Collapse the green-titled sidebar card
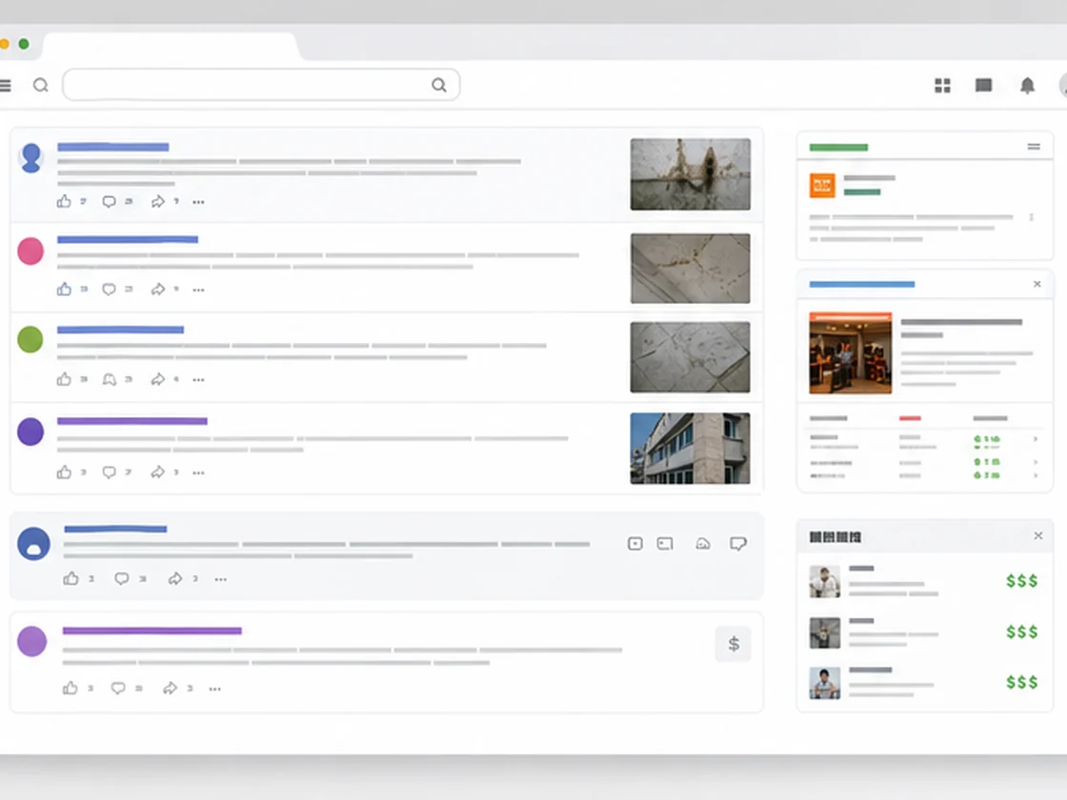1067x800 pixels. pos(1034,147)
